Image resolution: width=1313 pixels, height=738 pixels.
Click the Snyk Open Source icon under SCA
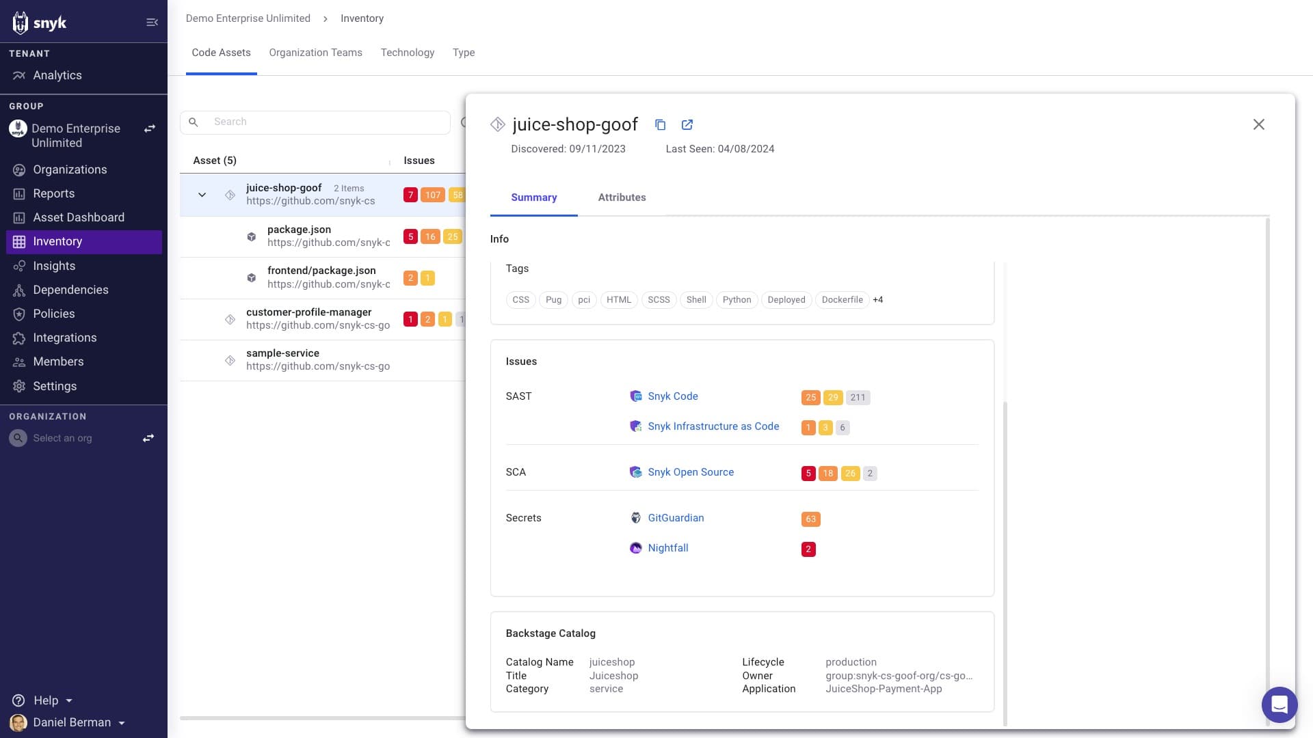tap(636, 472)
